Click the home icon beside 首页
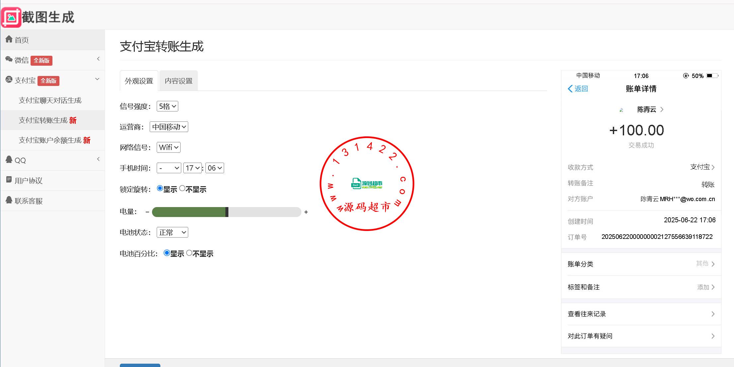The image size is (734, 367). click(x=9, y=39)
